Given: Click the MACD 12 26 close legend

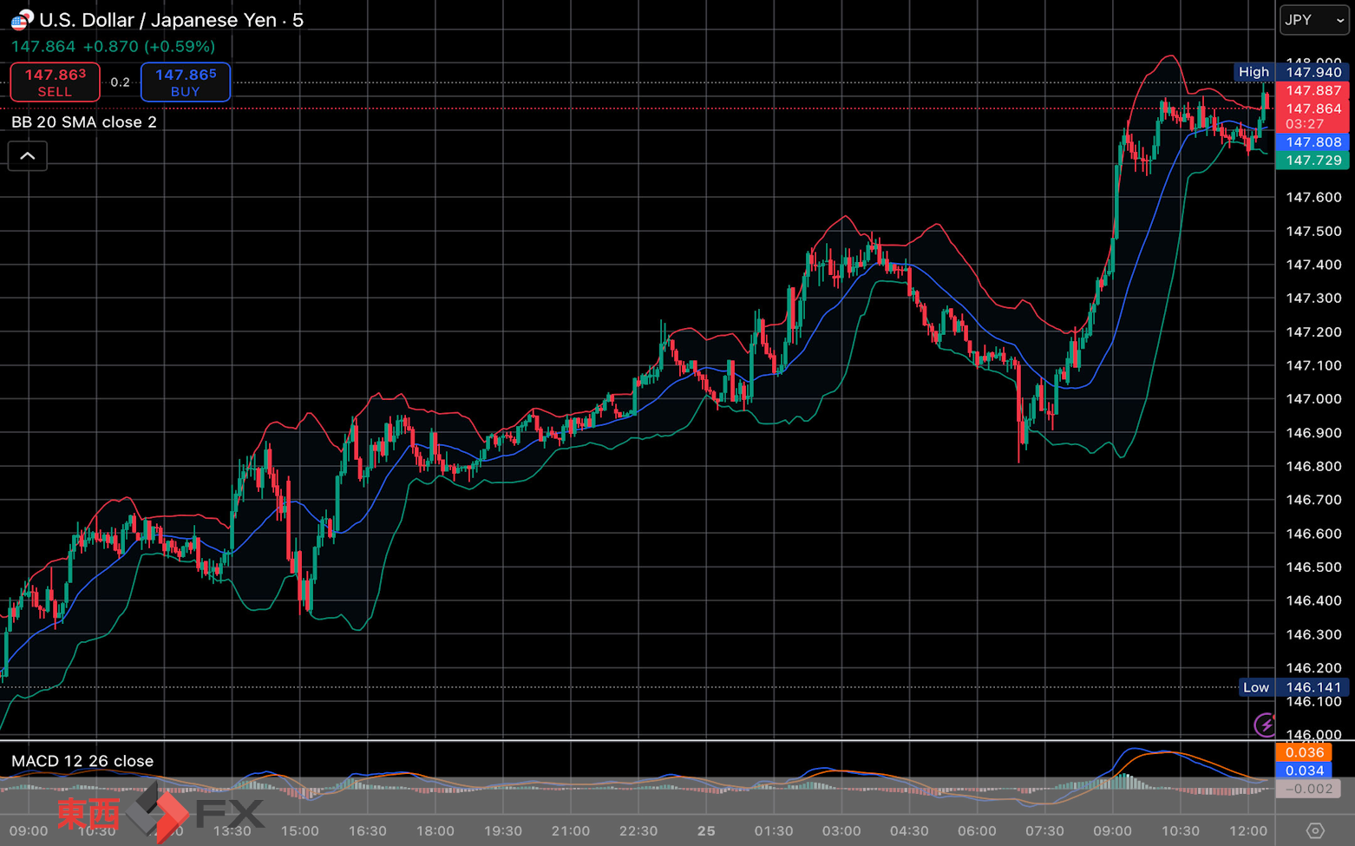Looking at the screenshot, I should click(82, 761).
